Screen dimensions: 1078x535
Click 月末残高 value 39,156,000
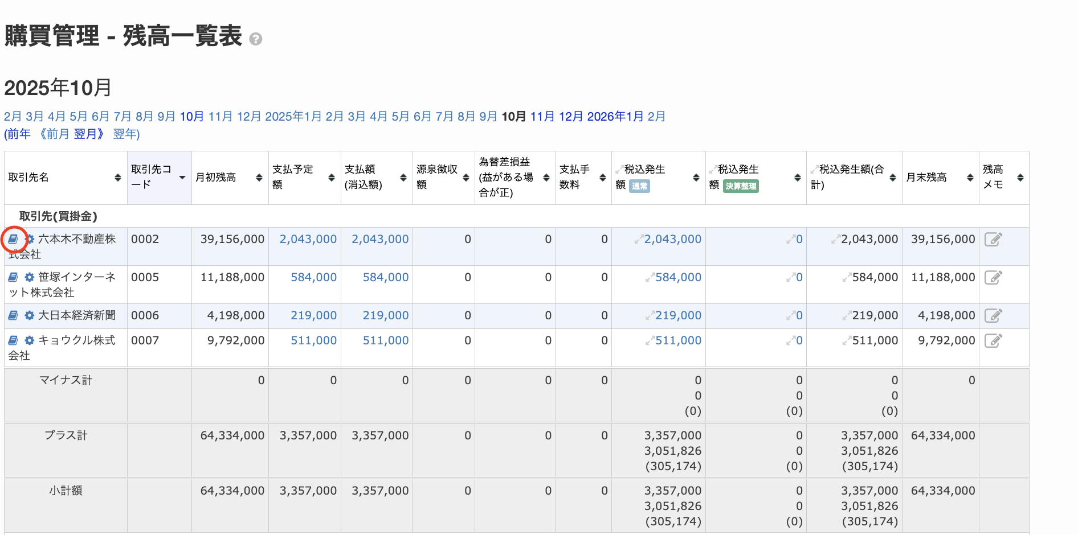[943, 240]
